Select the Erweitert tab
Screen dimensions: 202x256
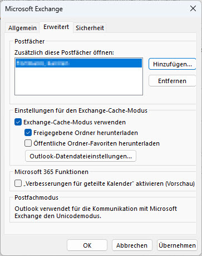[x=56, y=27]
